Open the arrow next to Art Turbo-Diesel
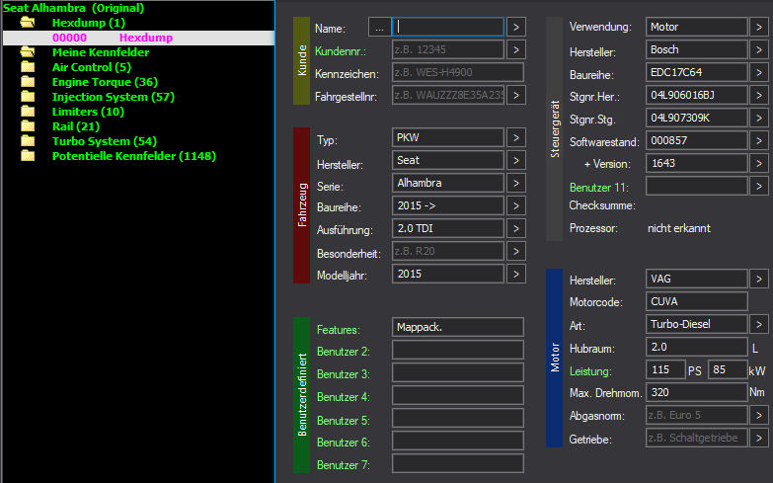773x483 pixels. pos(759,324)
